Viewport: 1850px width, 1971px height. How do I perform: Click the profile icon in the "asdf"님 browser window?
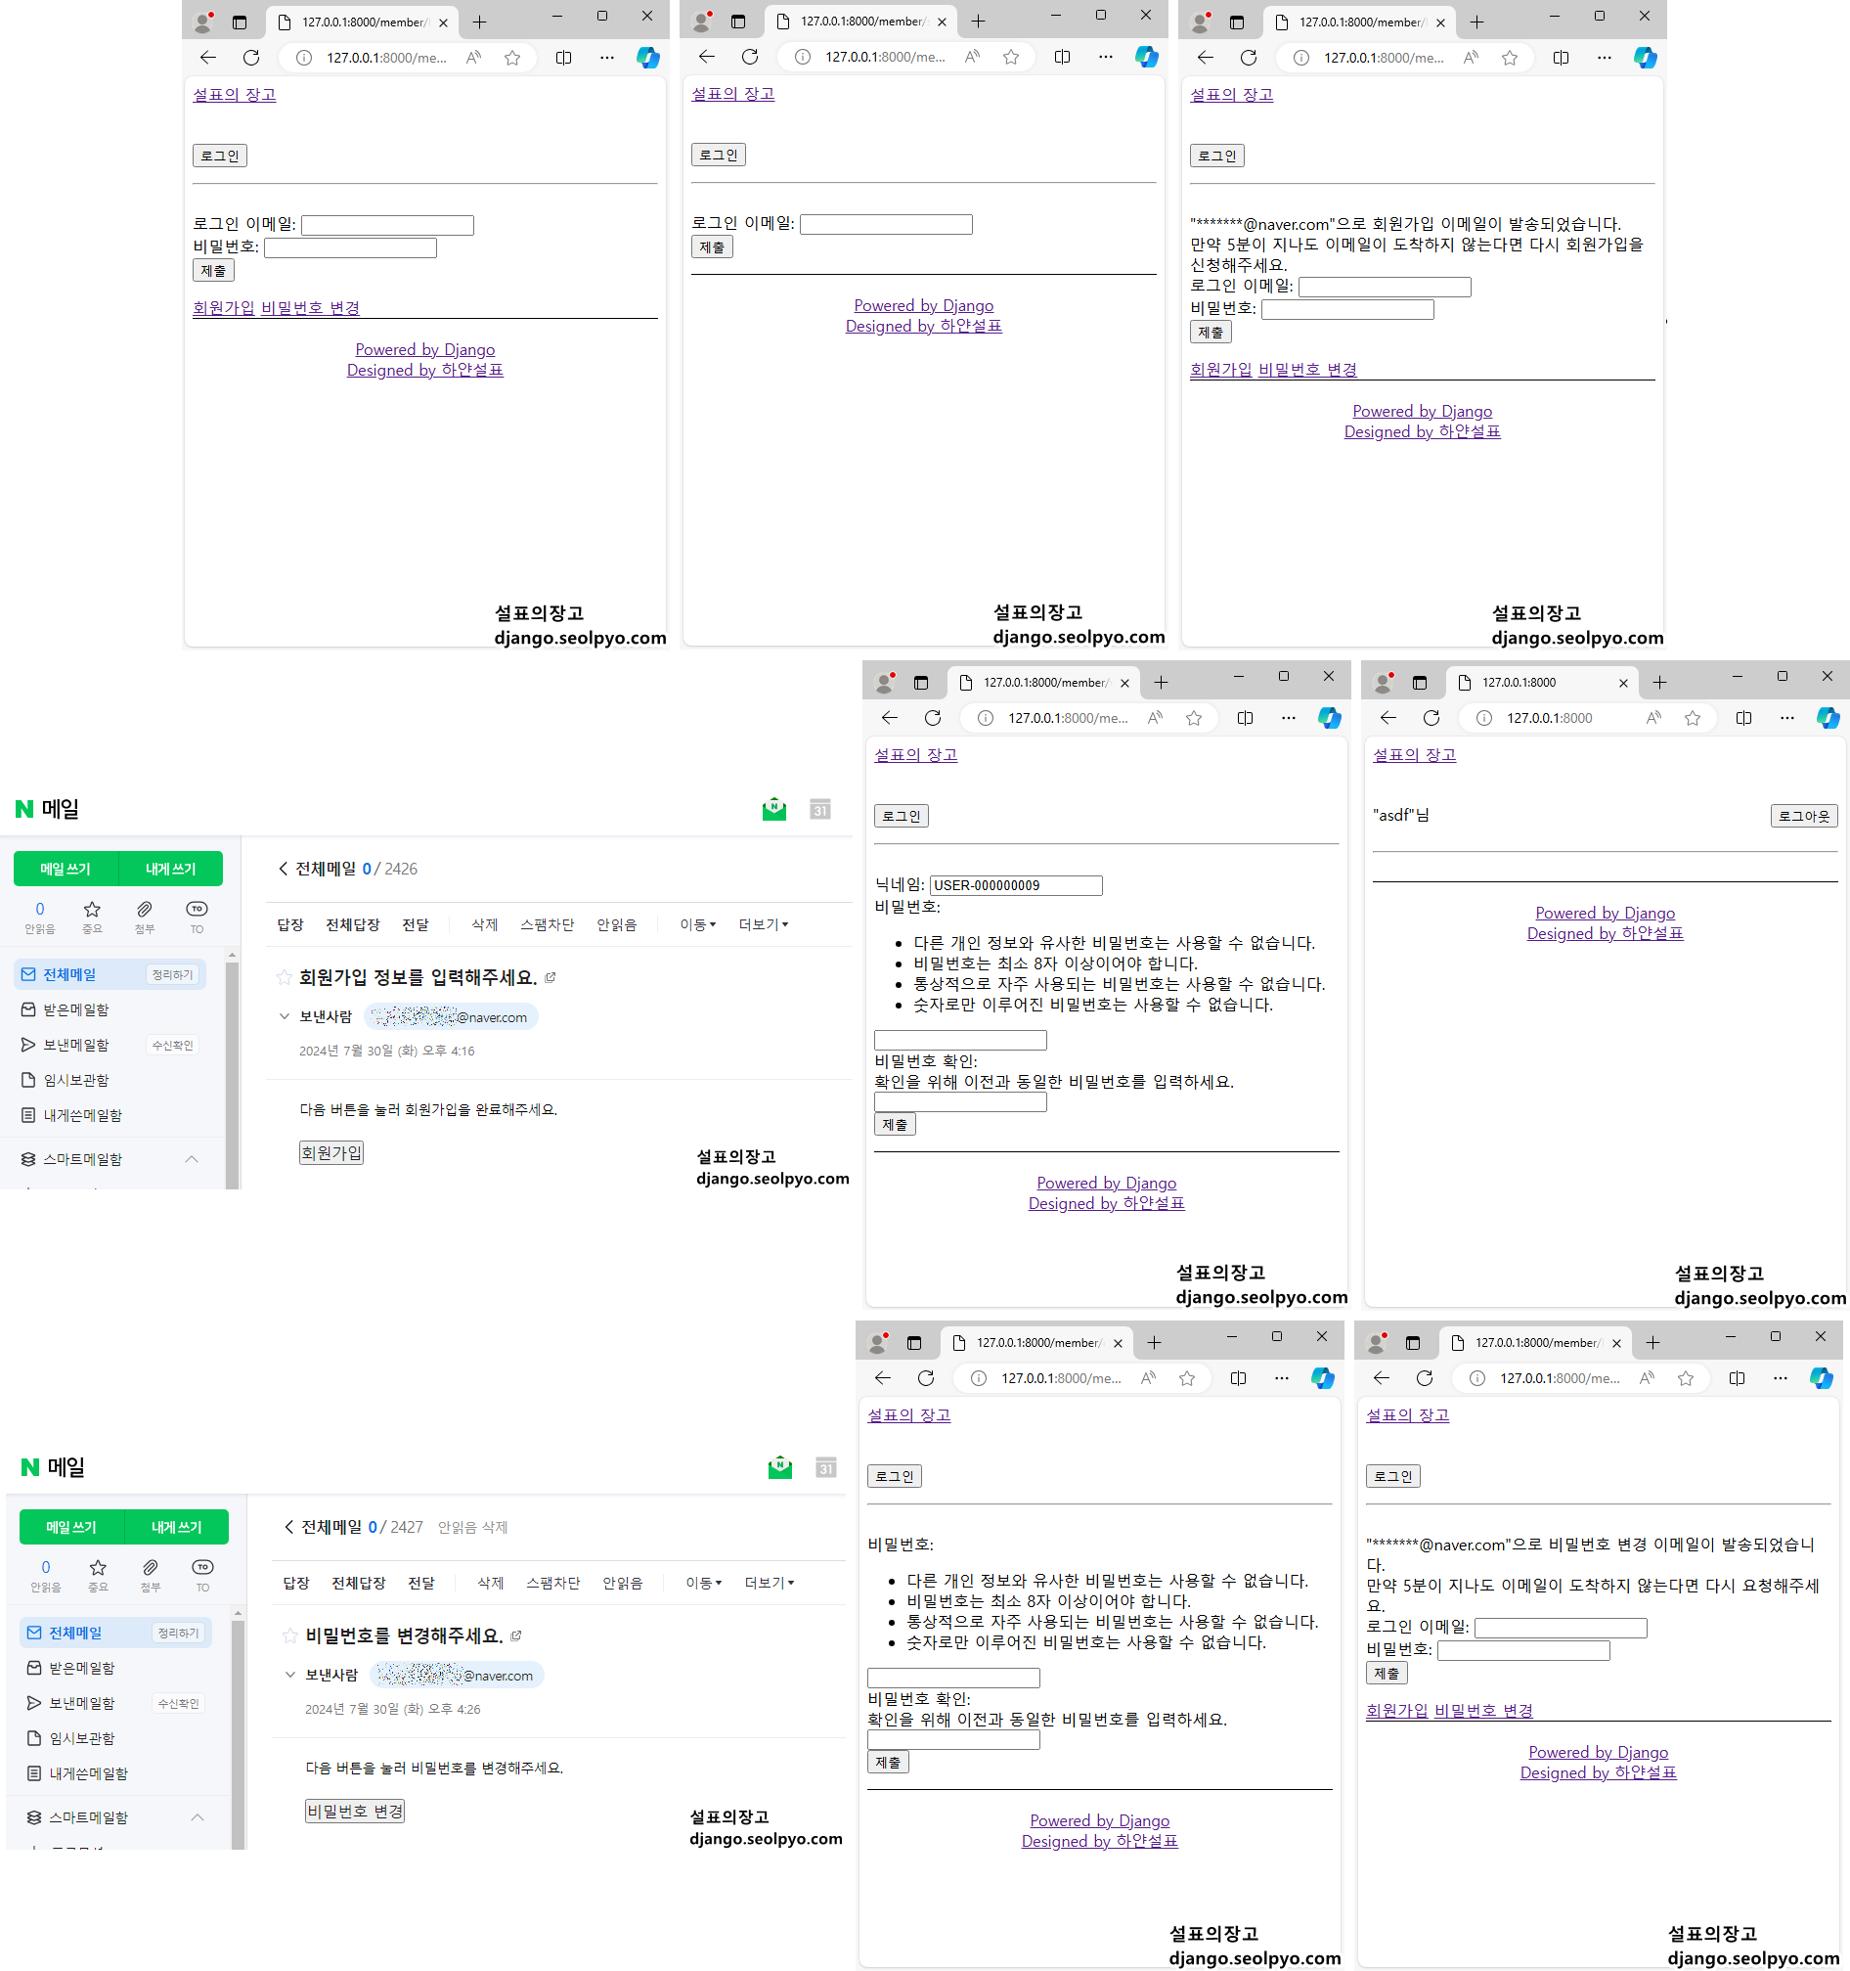pyautogui.click(x=1384, y=682)
